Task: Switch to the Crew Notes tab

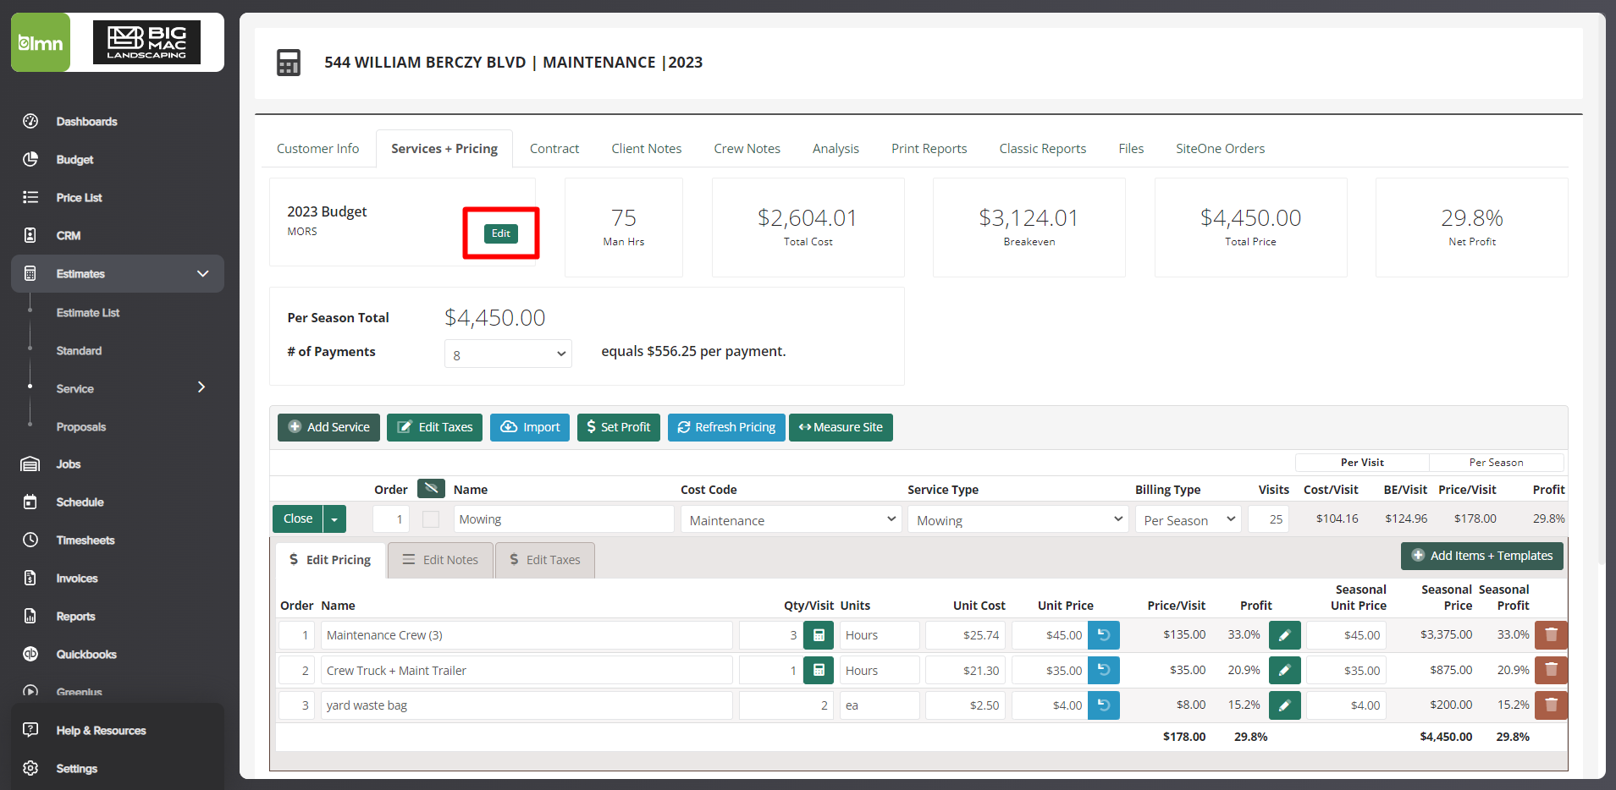Action: tap(747, 149)
